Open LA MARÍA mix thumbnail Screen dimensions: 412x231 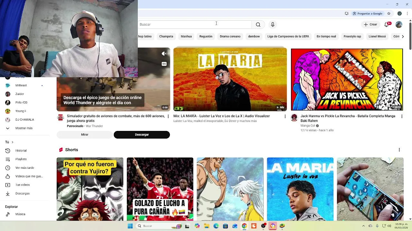click(x=230, y=79)
